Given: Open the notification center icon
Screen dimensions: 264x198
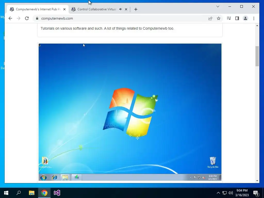Looking at the screenshot, I should point(256,193).
